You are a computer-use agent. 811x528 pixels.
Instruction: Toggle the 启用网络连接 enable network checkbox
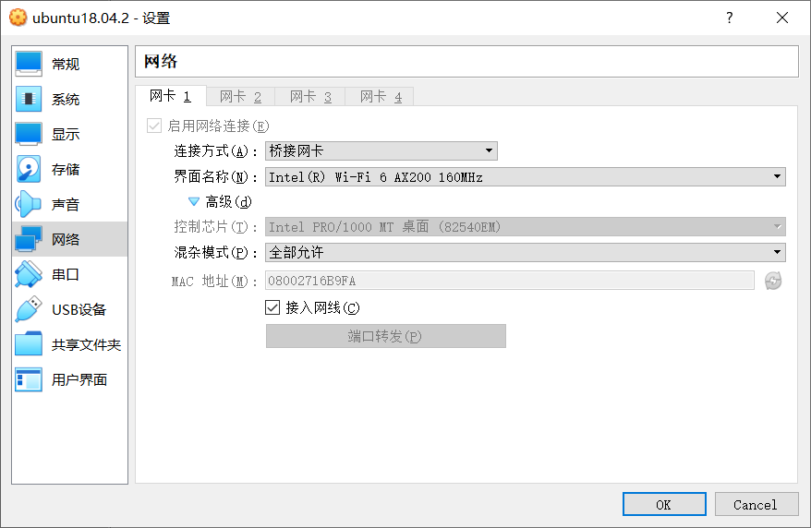click(154, 126)
